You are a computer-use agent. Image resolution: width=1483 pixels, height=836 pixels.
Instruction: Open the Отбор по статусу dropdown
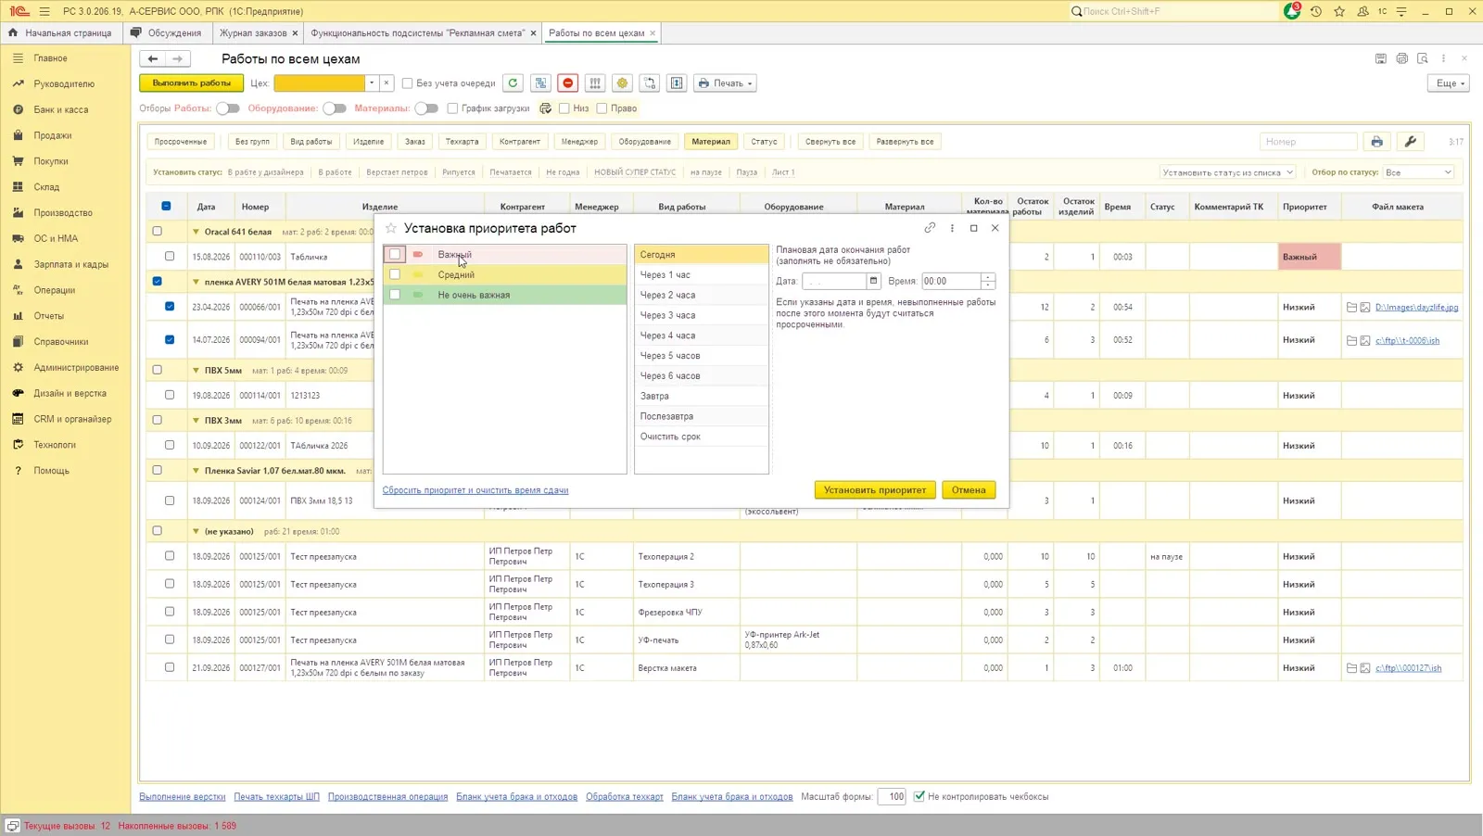point(1418,172)
